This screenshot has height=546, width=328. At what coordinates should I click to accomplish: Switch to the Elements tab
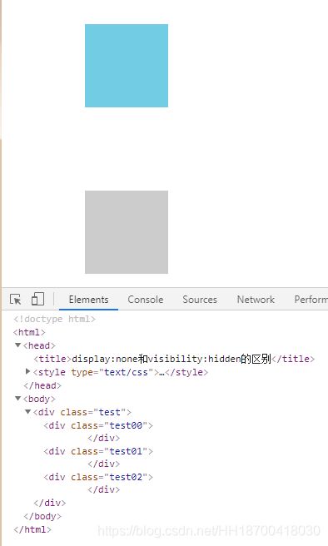click(x=88, y=300)
